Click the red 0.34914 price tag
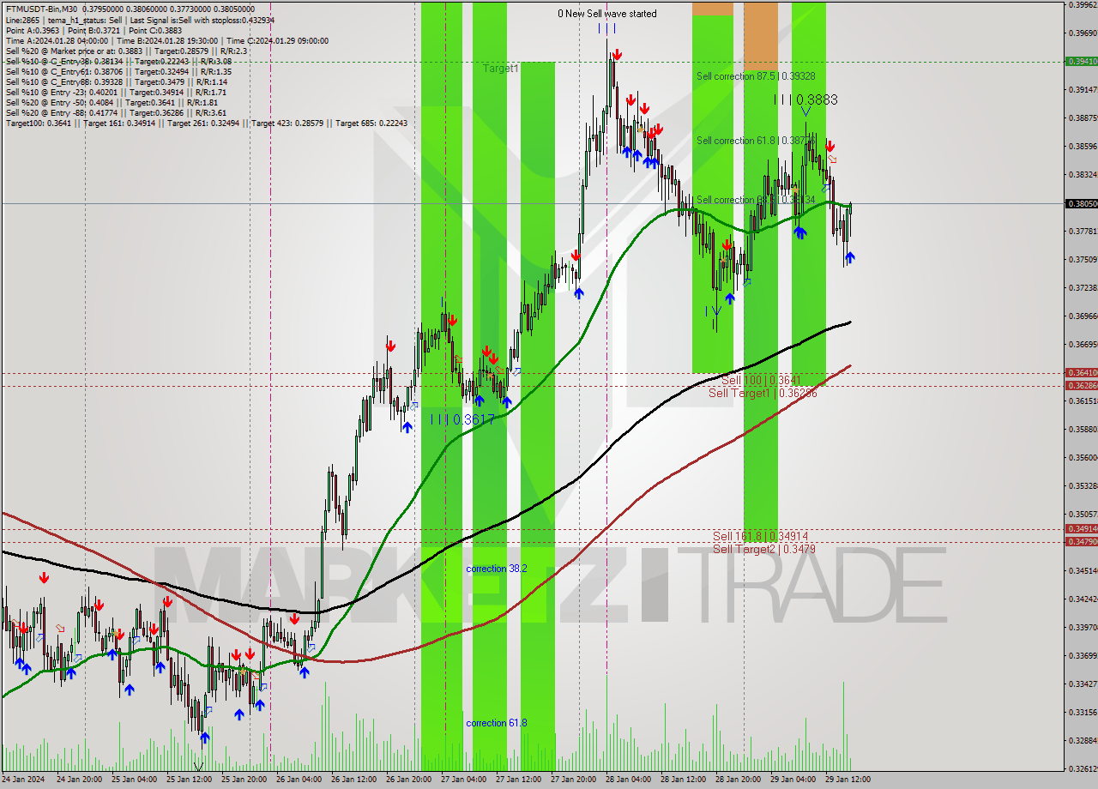1098x789 pixels. [1081, 528]
